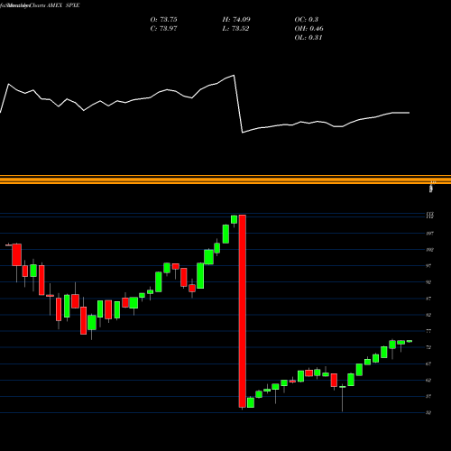Select the low value L: 73.52
This screenshot has width=451, height=451.
[235, 29]
